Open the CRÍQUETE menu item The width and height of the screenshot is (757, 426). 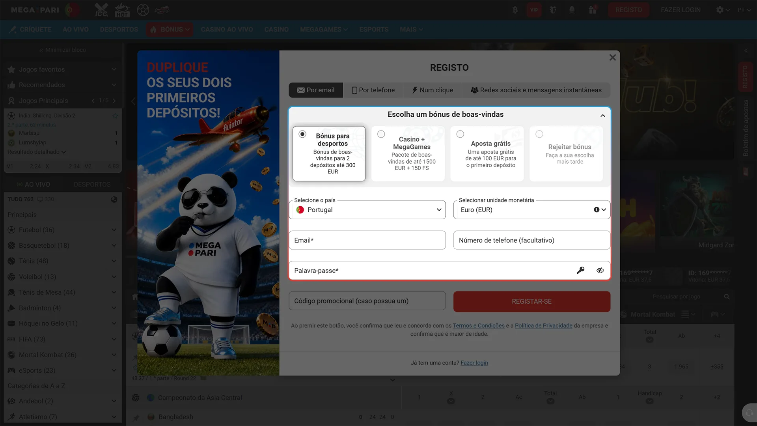click(31, 30)
